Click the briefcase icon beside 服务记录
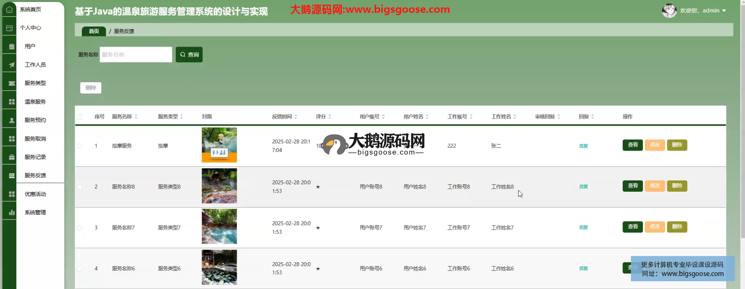This screenshot has width=745, height=289. 12,157
